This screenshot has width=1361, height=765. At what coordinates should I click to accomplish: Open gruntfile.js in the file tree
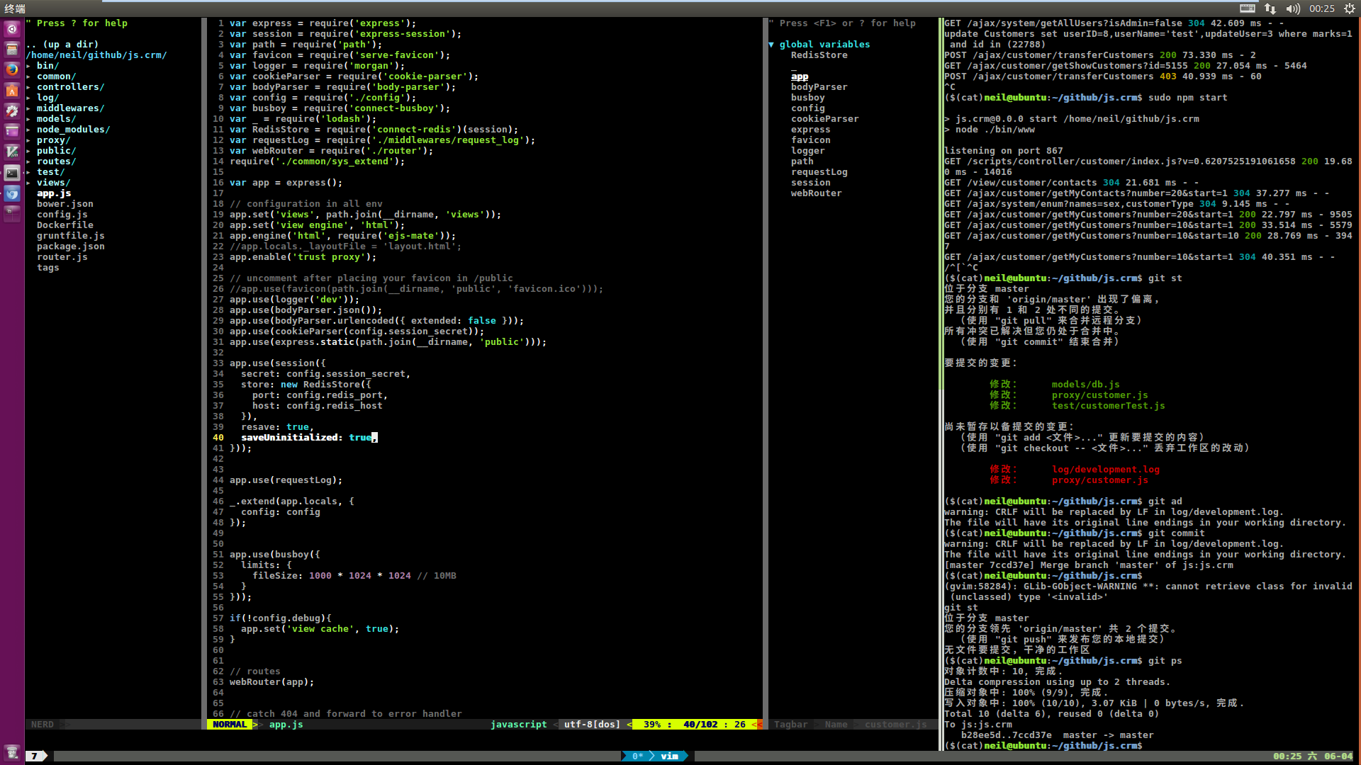tap(71, 236)
